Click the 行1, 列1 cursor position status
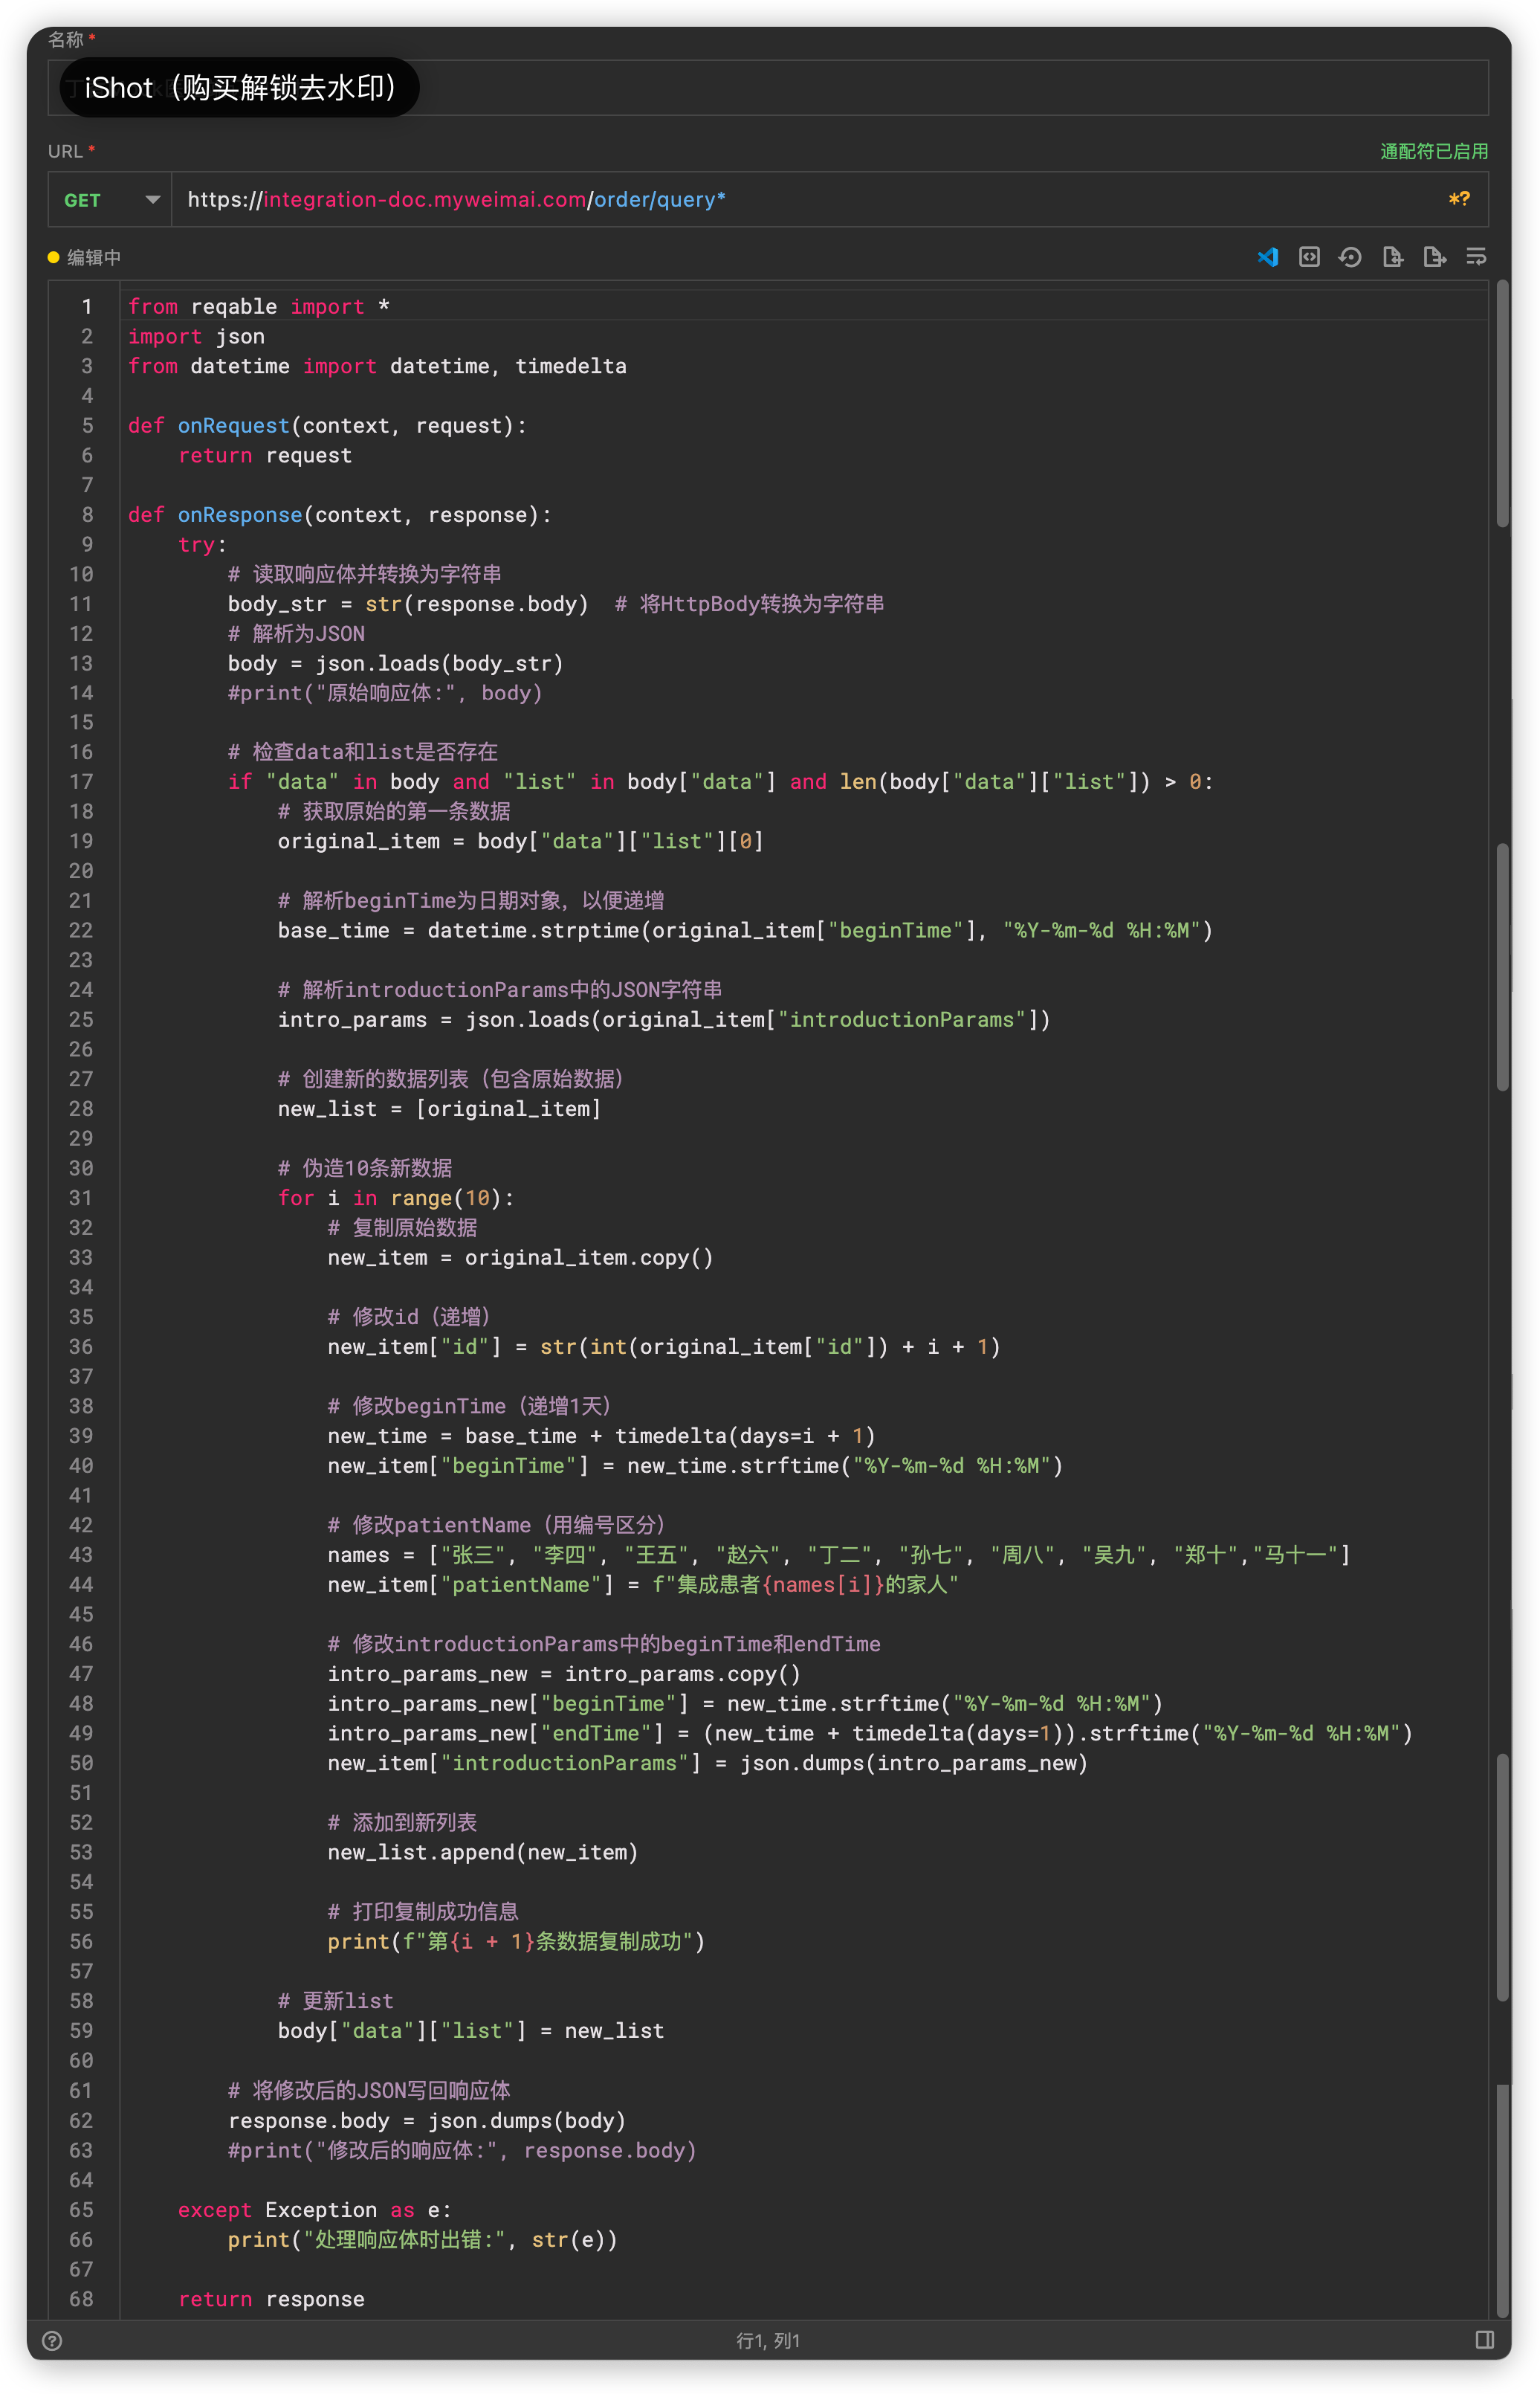 pos(768,2340)
